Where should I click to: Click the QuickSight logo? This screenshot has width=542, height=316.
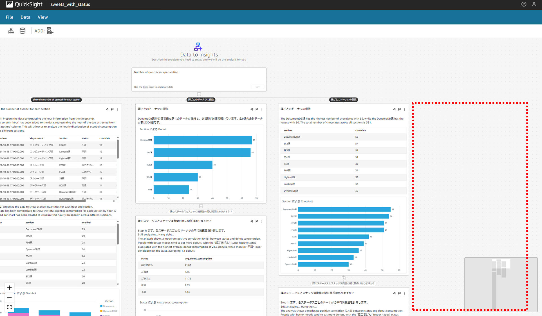point(24,4)
